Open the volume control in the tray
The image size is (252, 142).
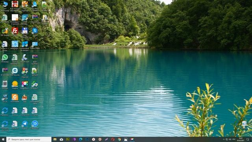coord(230,139)
